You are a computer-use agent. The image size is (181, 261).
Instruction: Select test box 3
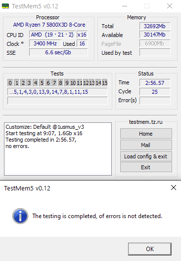[x=29, y=83]
